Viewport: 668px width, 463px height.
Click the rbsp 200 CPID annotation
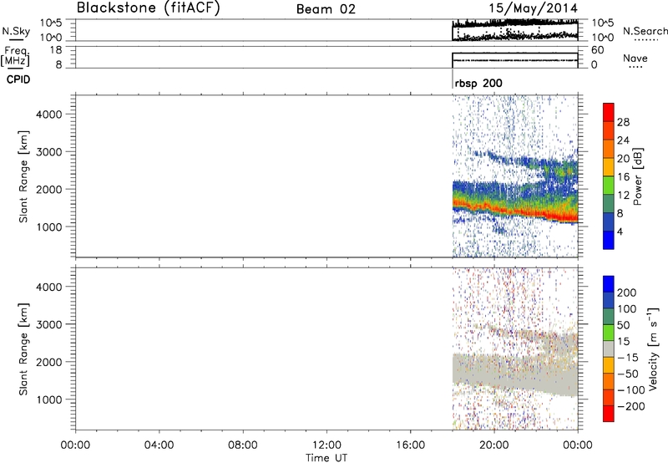click(478, 83)
